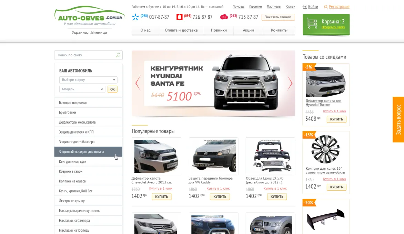Screen dimensions: 404x234
Task: Click the registration user icon
Action: 326,7
